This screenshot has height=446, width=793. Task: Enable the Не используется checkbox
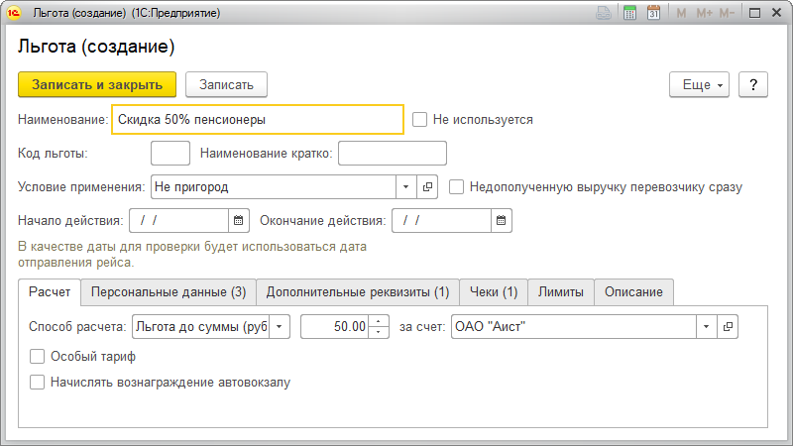pyautogui.click(x=420, y=120)
